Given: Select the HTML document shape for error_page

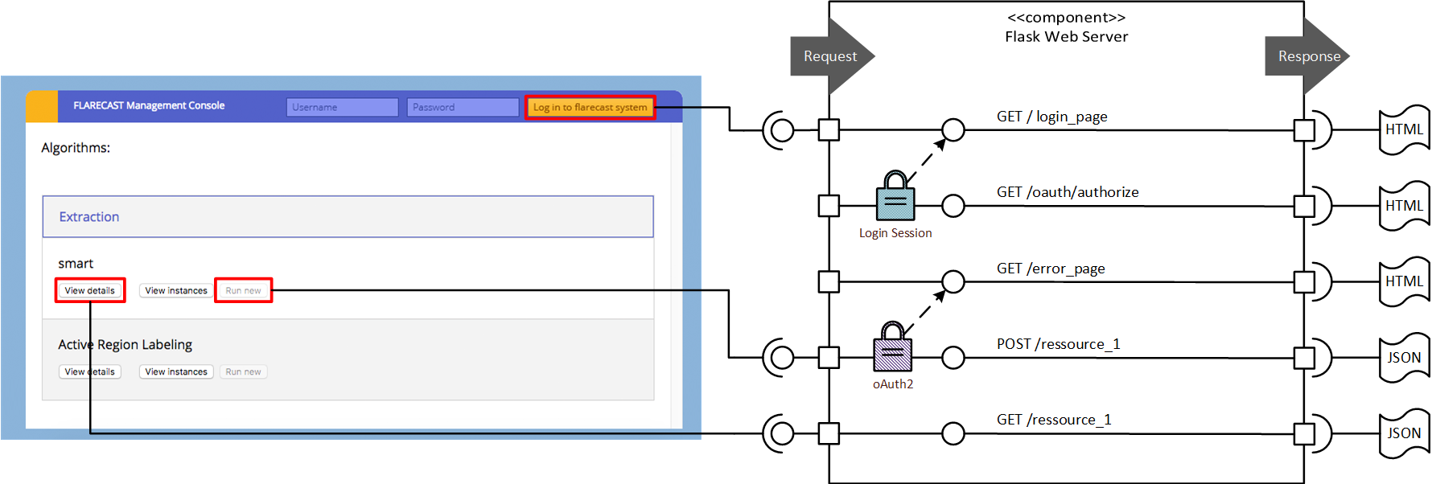Looking at the screenshot, I should 1404,281.
